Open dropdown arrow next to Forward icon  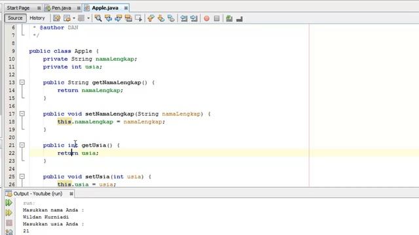[x=74, y=18]
